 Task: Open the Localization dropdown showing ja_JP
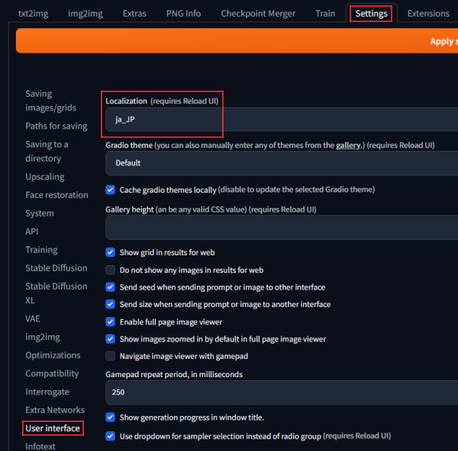[x=282, y=120]
